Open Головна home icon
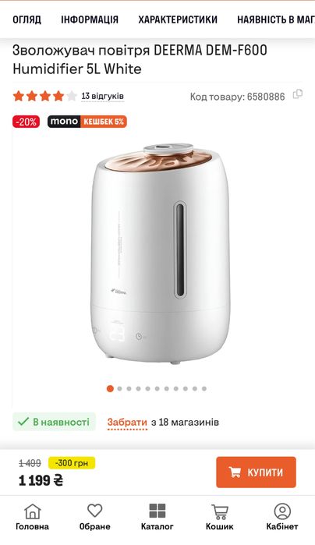The height and width of the screenshot is (545, 315). click(x=32, y=511)
